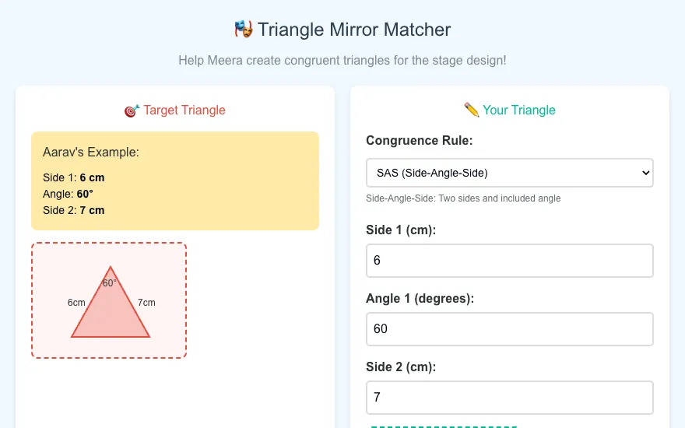Open the Congruence Rule dropdown
This screenshot has width=685, height=428.
click(509, 173)
